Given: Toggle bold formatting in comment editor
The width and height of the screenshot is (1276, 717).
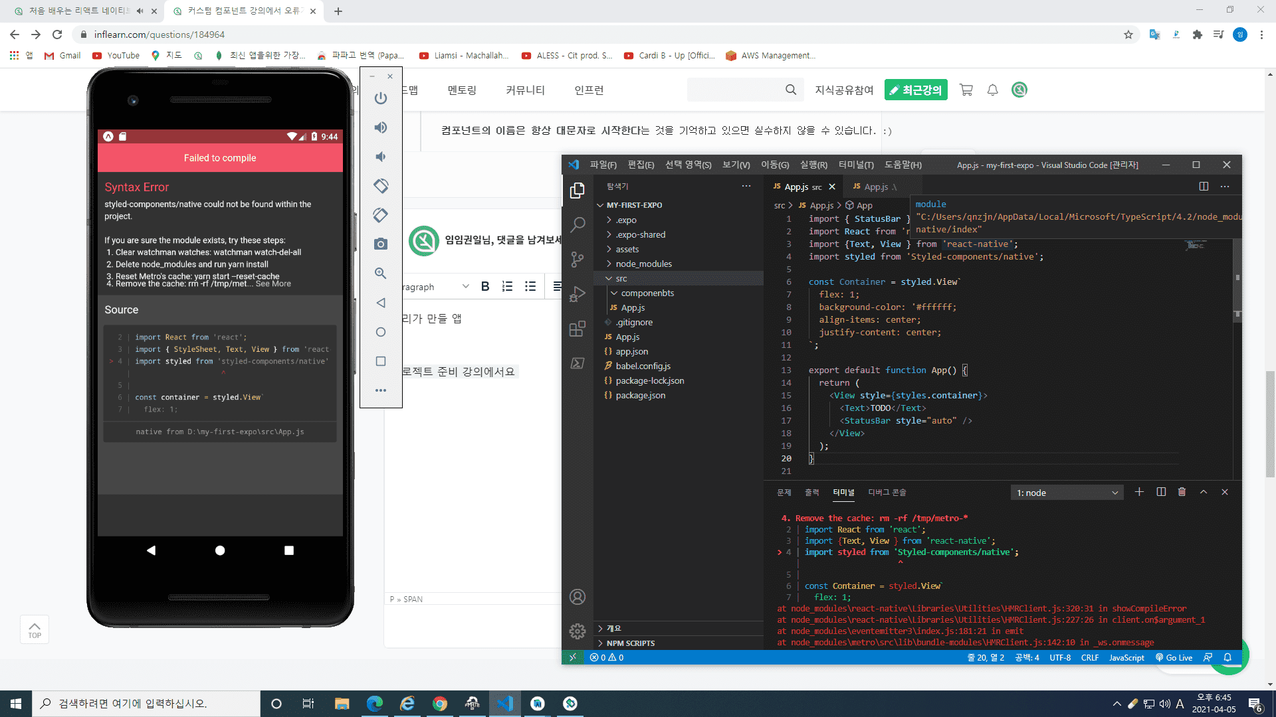Looking at the screenshot, I should pos(485,287).
